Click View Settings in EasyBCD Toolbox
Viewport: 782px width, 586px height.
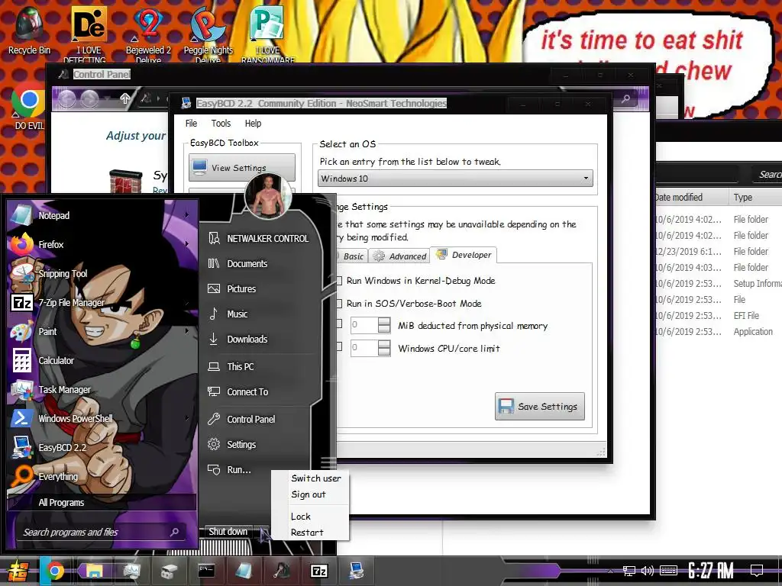(x=242, y=168)
